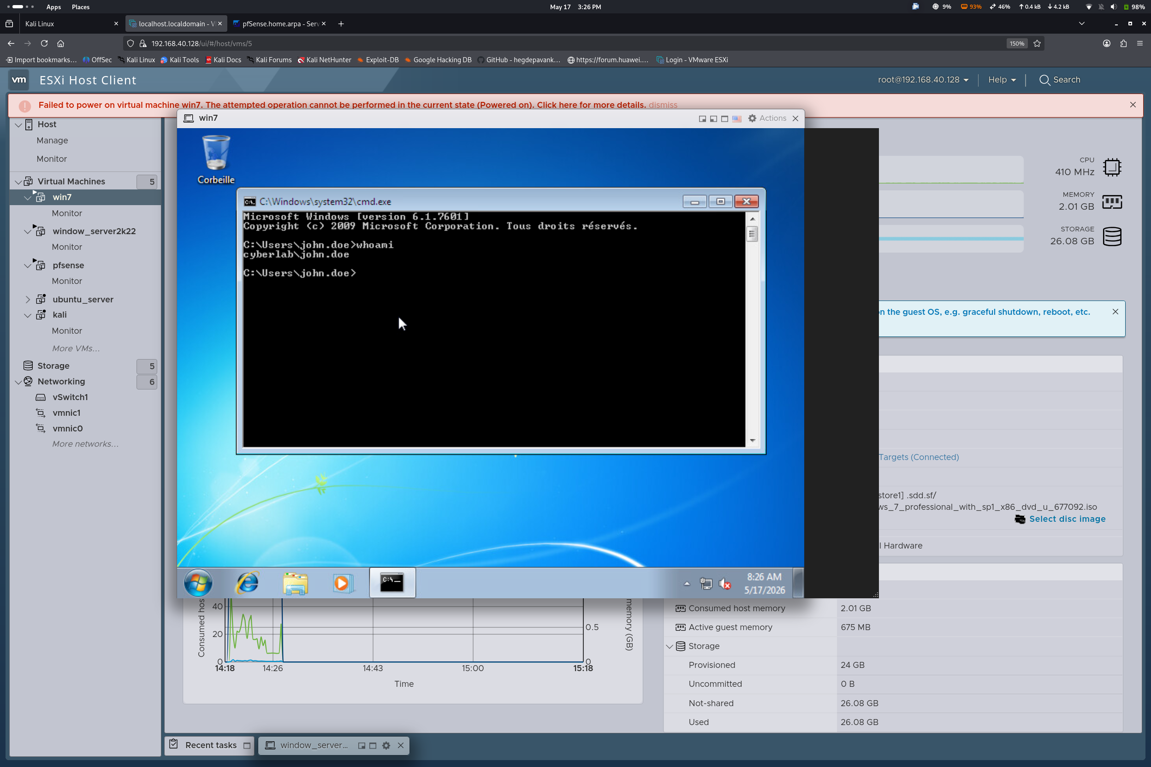Image resolution: width=1151 pixels, height=767 pixels.
Task: Collapse the win7 VM tree node
Action: click(27, 198)
